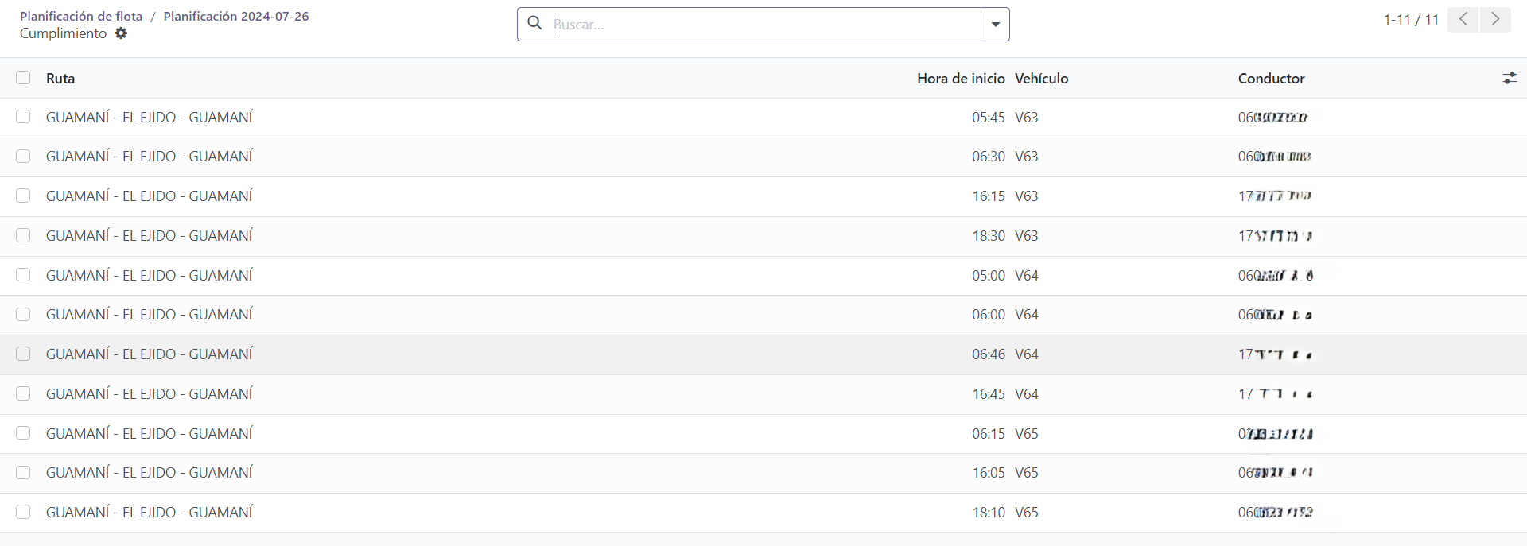Click the 16:15 start time cell
Image resolution: width=1527 pixels, height=546 pixels.
989,196
